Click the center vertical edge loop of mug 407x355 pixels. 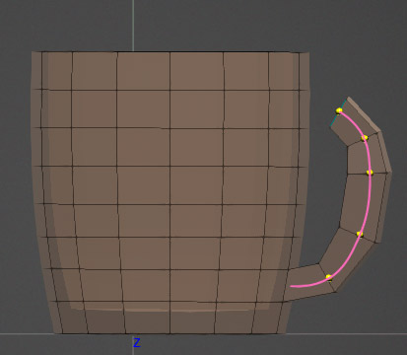pos(170,192)
